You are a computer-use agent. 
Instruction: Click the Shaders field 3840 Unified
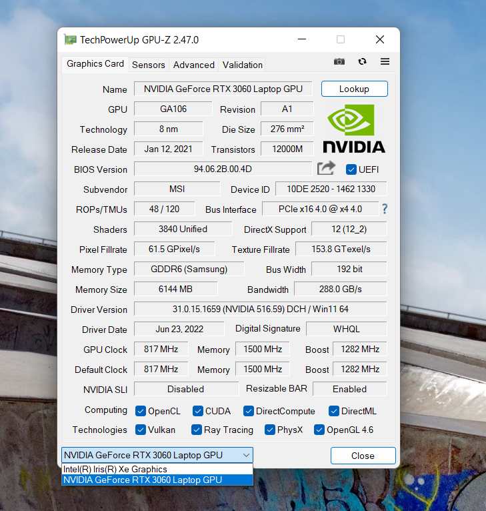(183, 229)
